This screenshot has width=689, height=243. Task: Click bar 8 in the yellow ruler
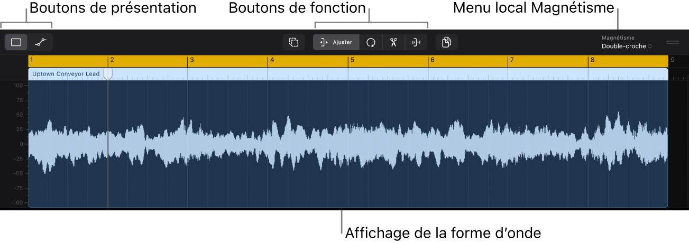pyautogui.click(x=592, y=60)
